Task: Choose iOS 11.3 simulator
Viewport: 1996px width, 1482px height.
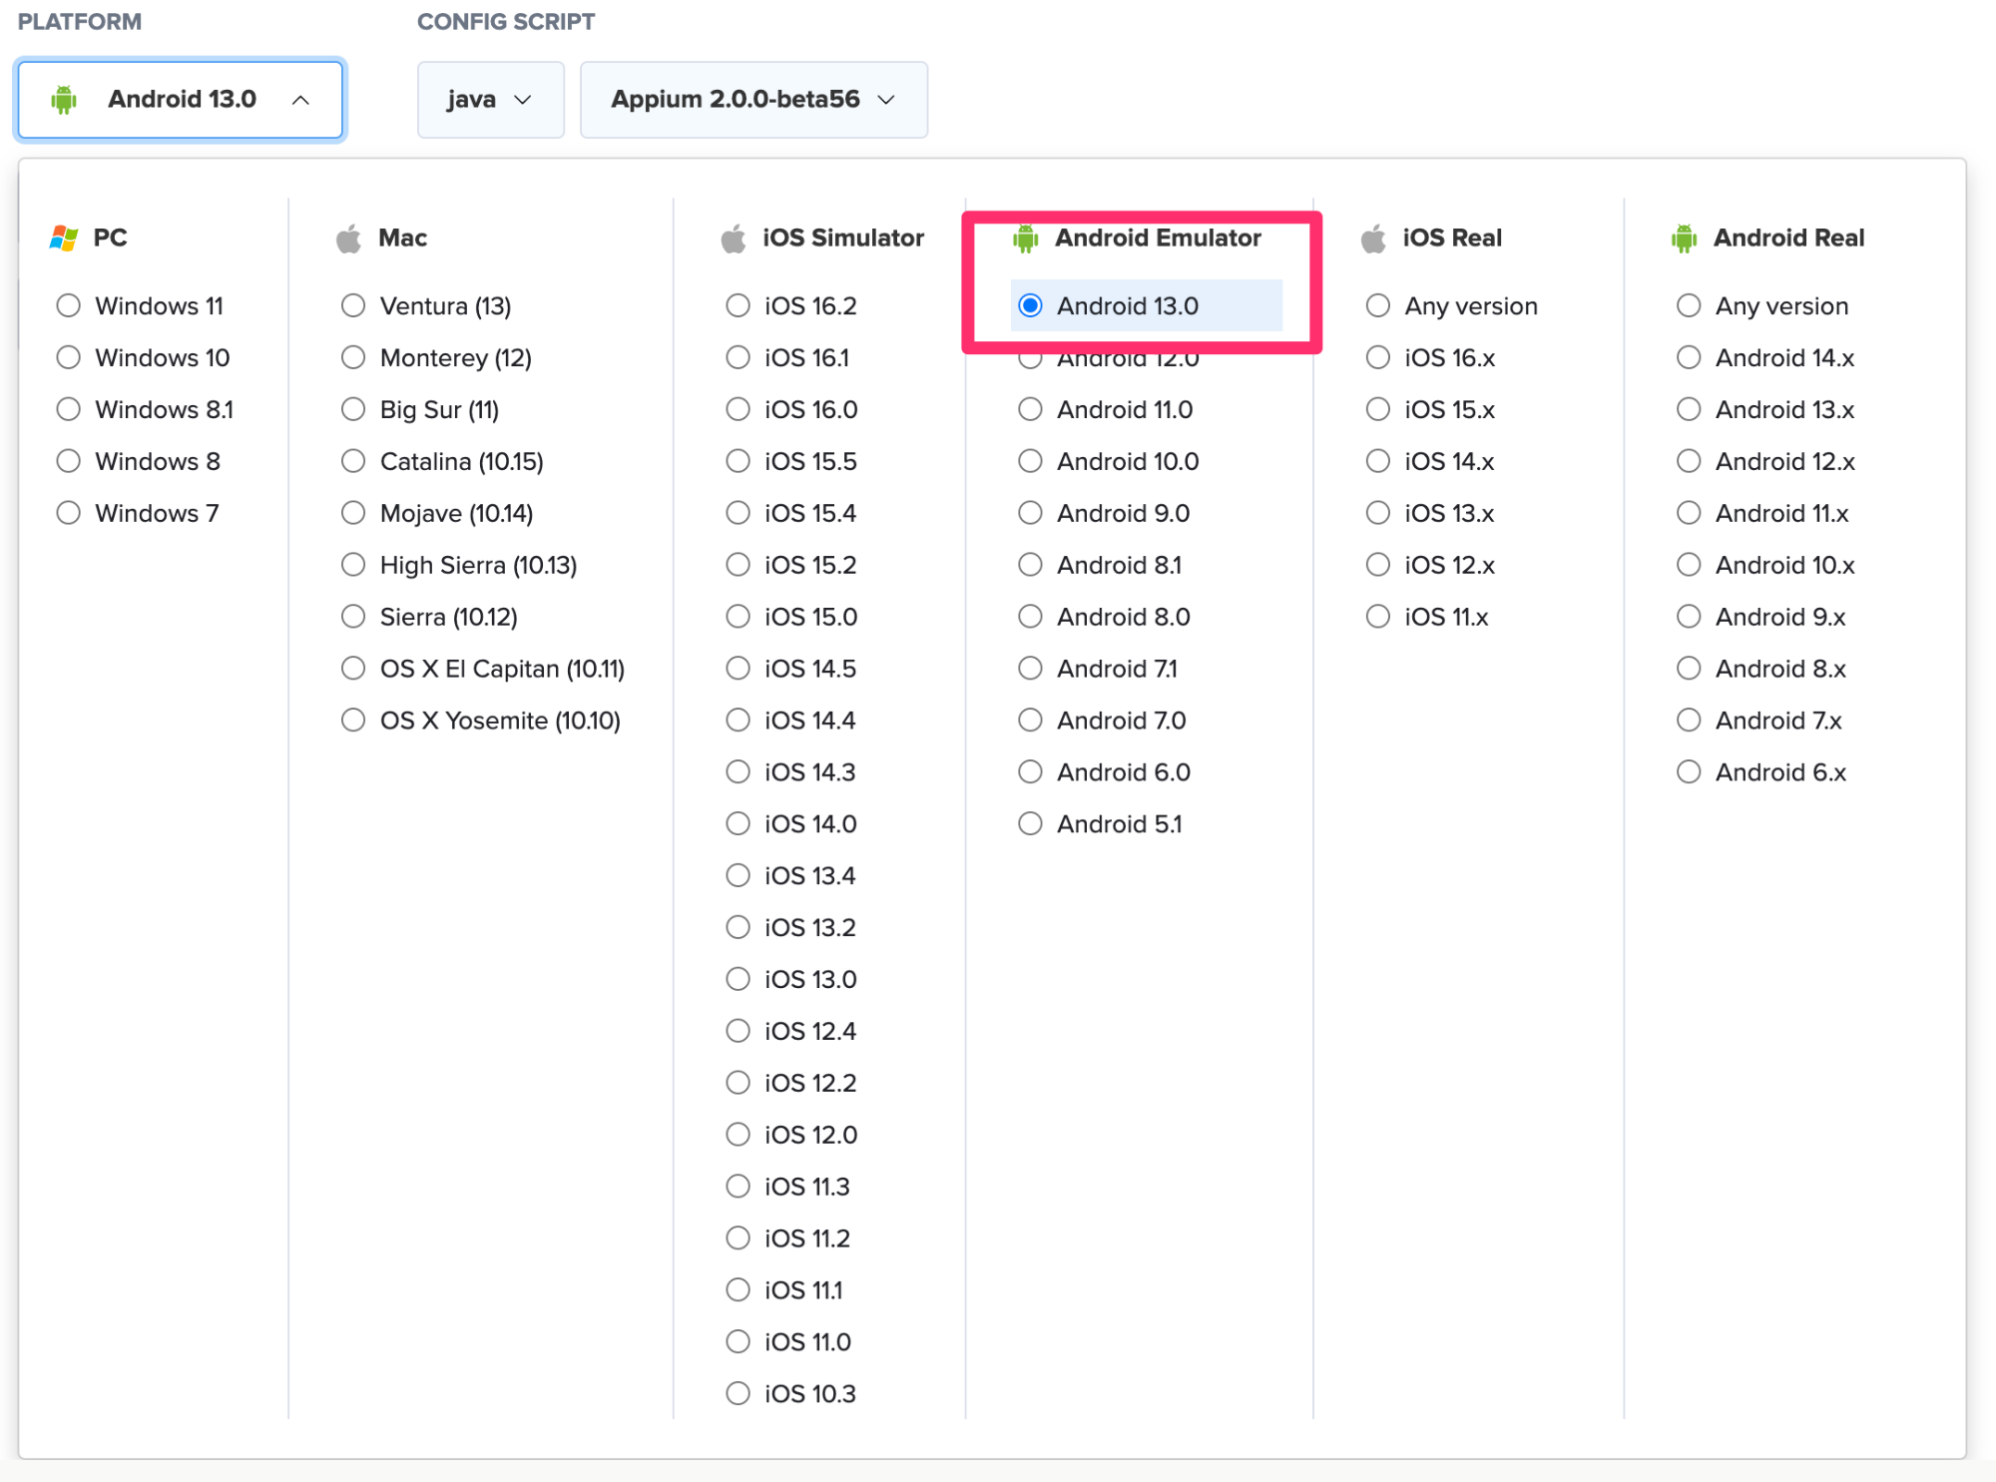Action: click(x=788, y=1187)
